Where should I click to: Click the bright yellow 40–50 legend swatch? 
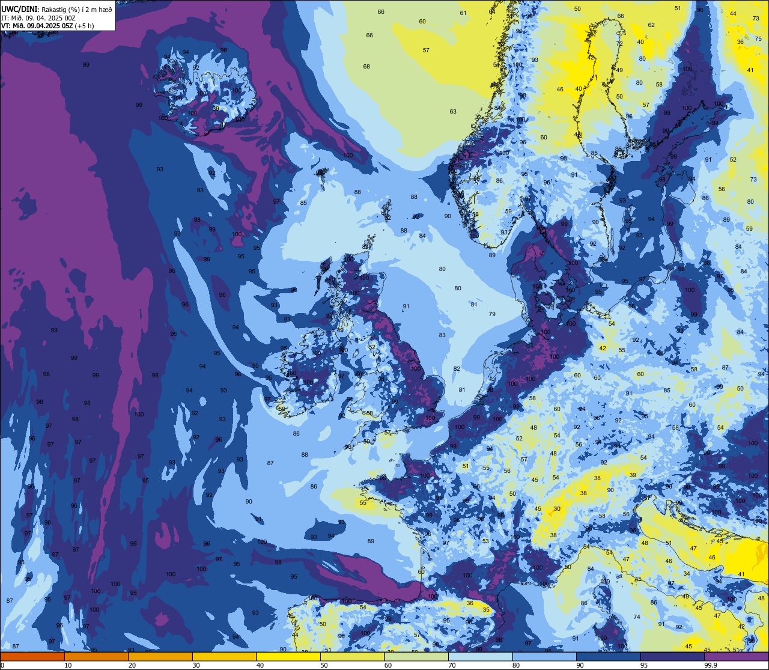[x=288, y=656]
